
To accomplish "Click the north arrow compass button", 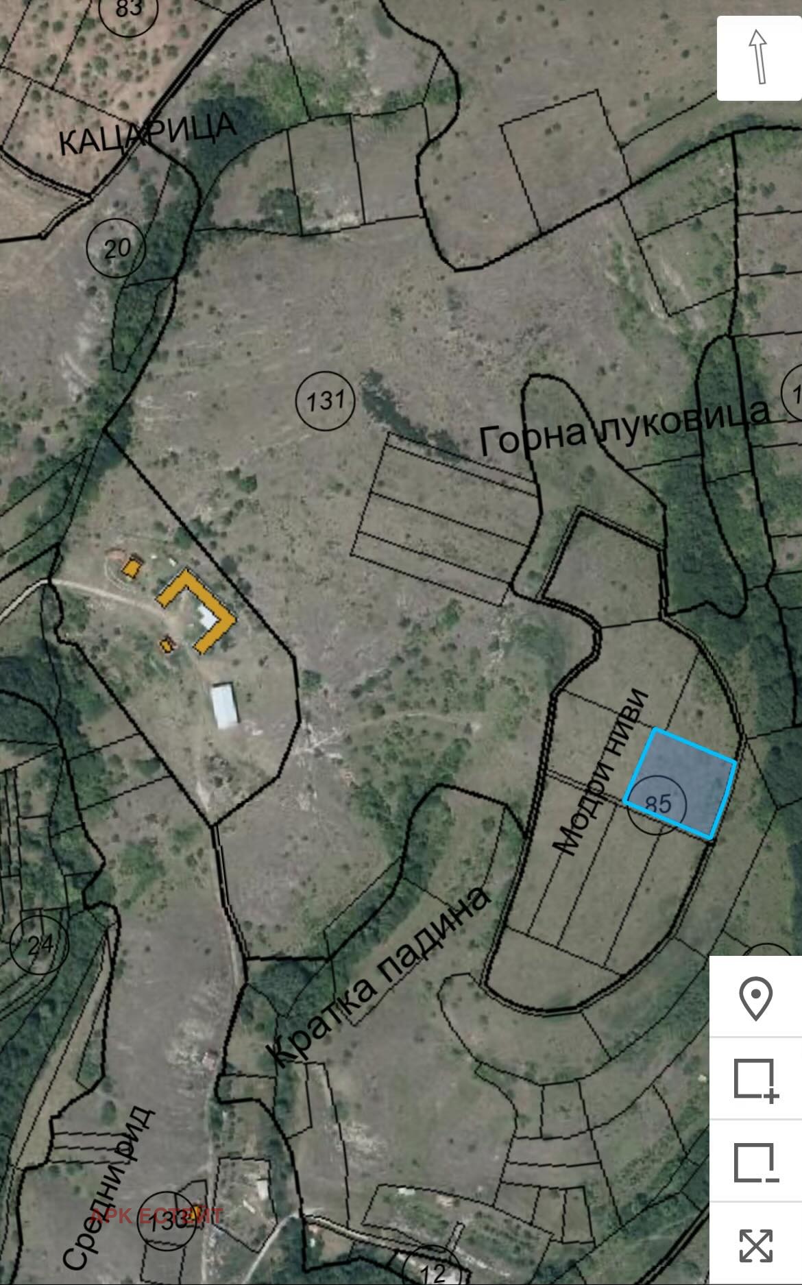I will (x=758, y=58).
